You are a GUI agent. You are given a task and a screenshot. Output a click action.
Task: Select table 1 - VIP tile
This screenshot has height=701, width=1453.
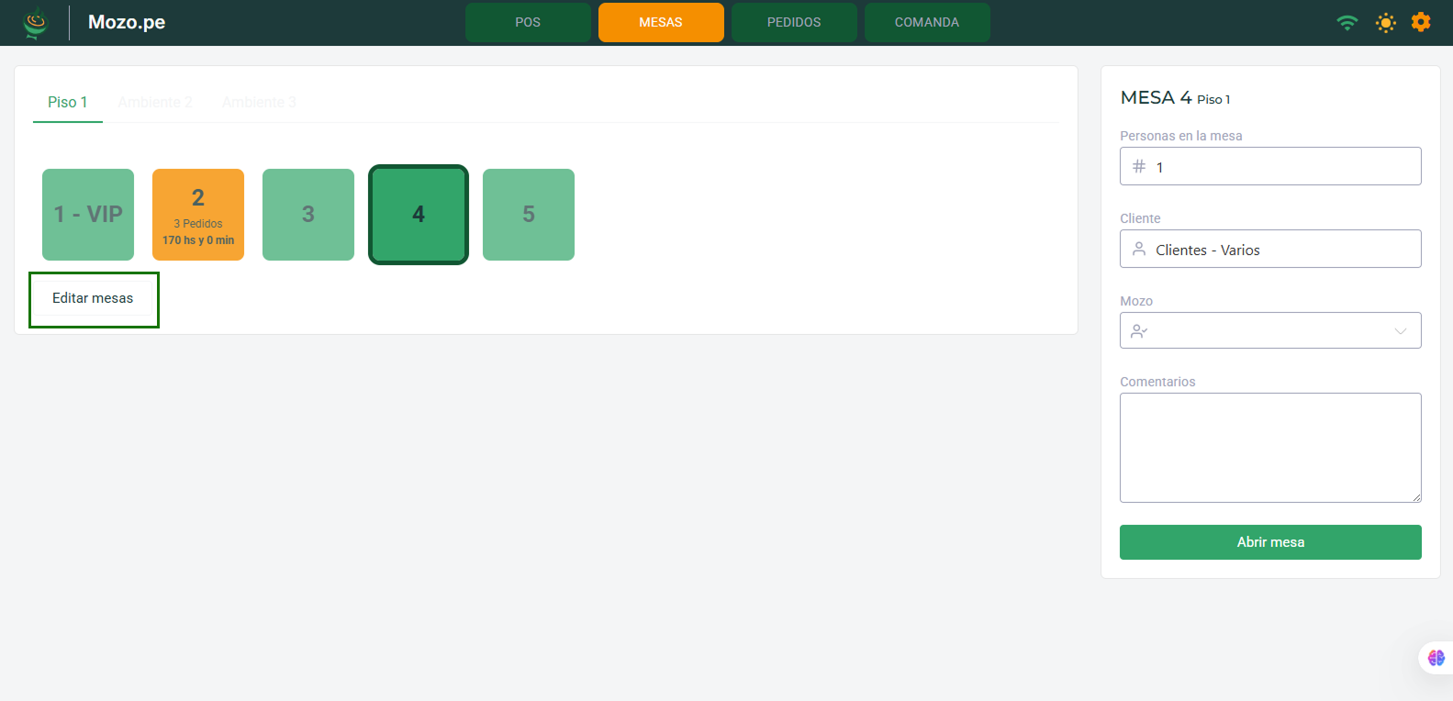88,215
